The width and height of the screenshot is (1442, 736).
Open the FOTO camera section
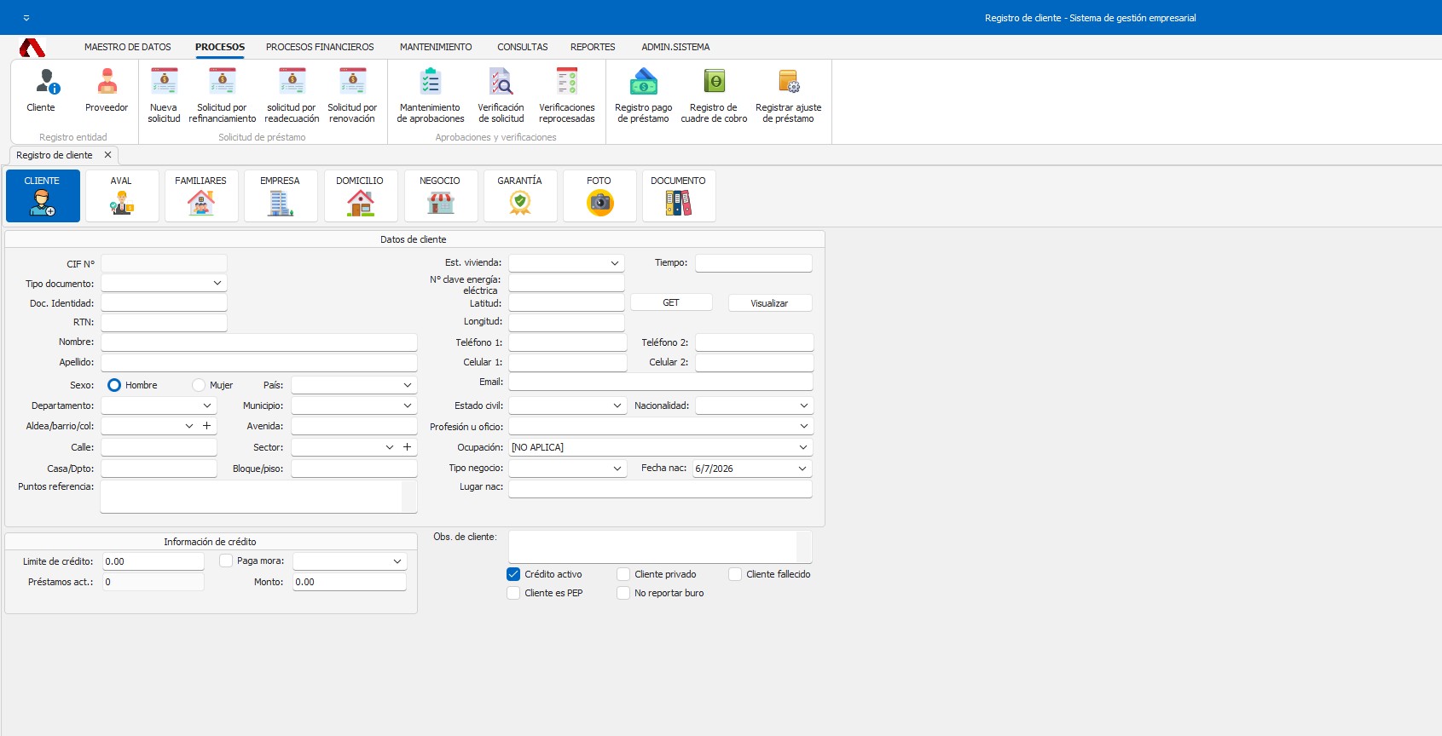coord(599,196)
